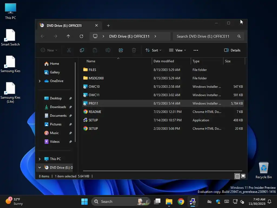Open the weather widget 32°F Sunny
This screenshot has width=277, height=208.
point(14,201)
